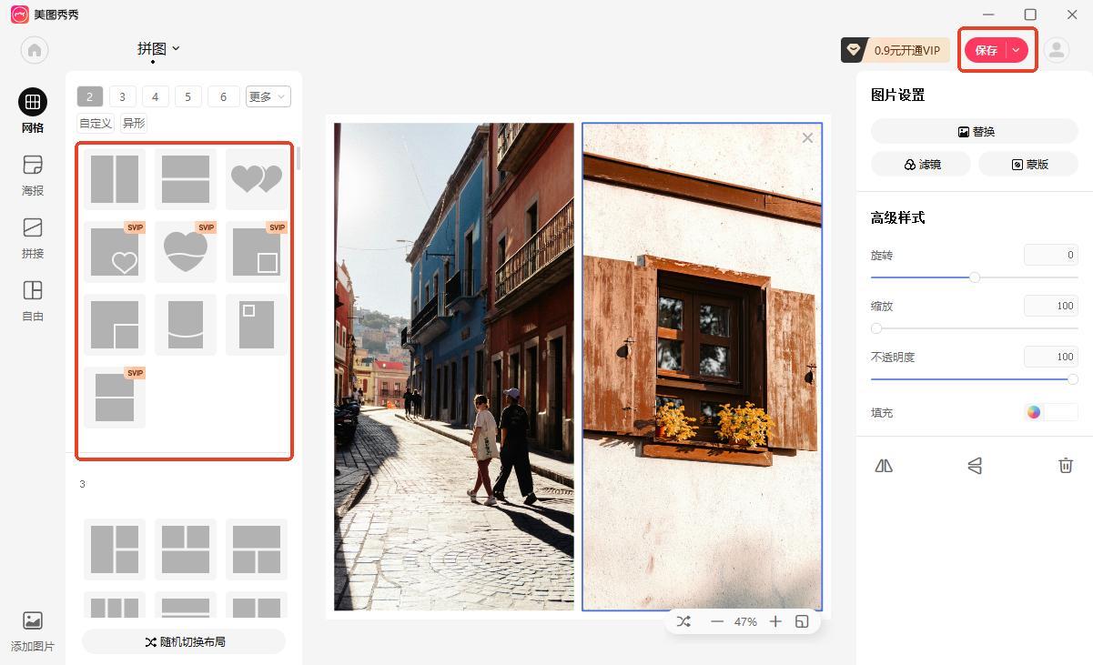Click the user profile avatar
This screenshot has height=665, width=1093.
pos(1056,50)
